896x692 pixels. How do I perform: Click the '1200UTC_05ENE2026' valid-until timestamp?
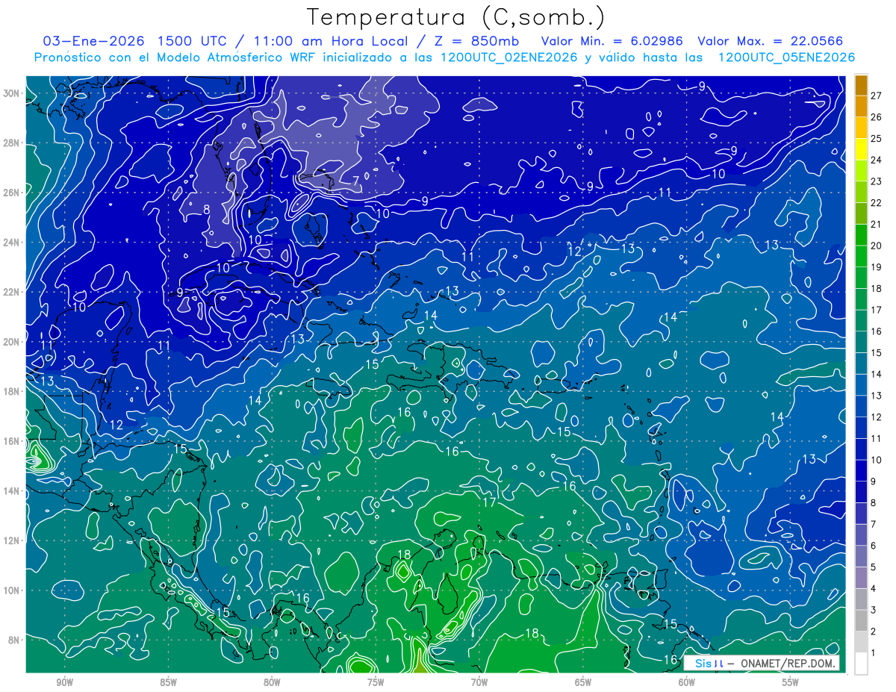[x=786, y=57]
